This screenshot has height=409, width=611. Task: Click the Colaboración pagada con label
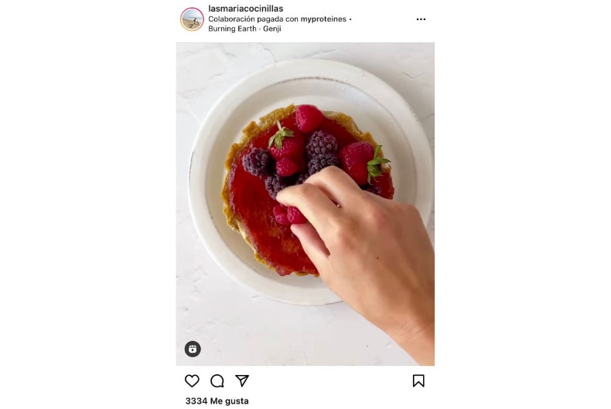coord(253,19)
